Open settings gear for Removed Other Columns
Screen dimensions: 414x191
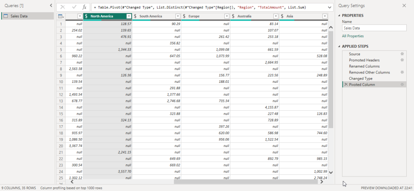tap(402, 72)
